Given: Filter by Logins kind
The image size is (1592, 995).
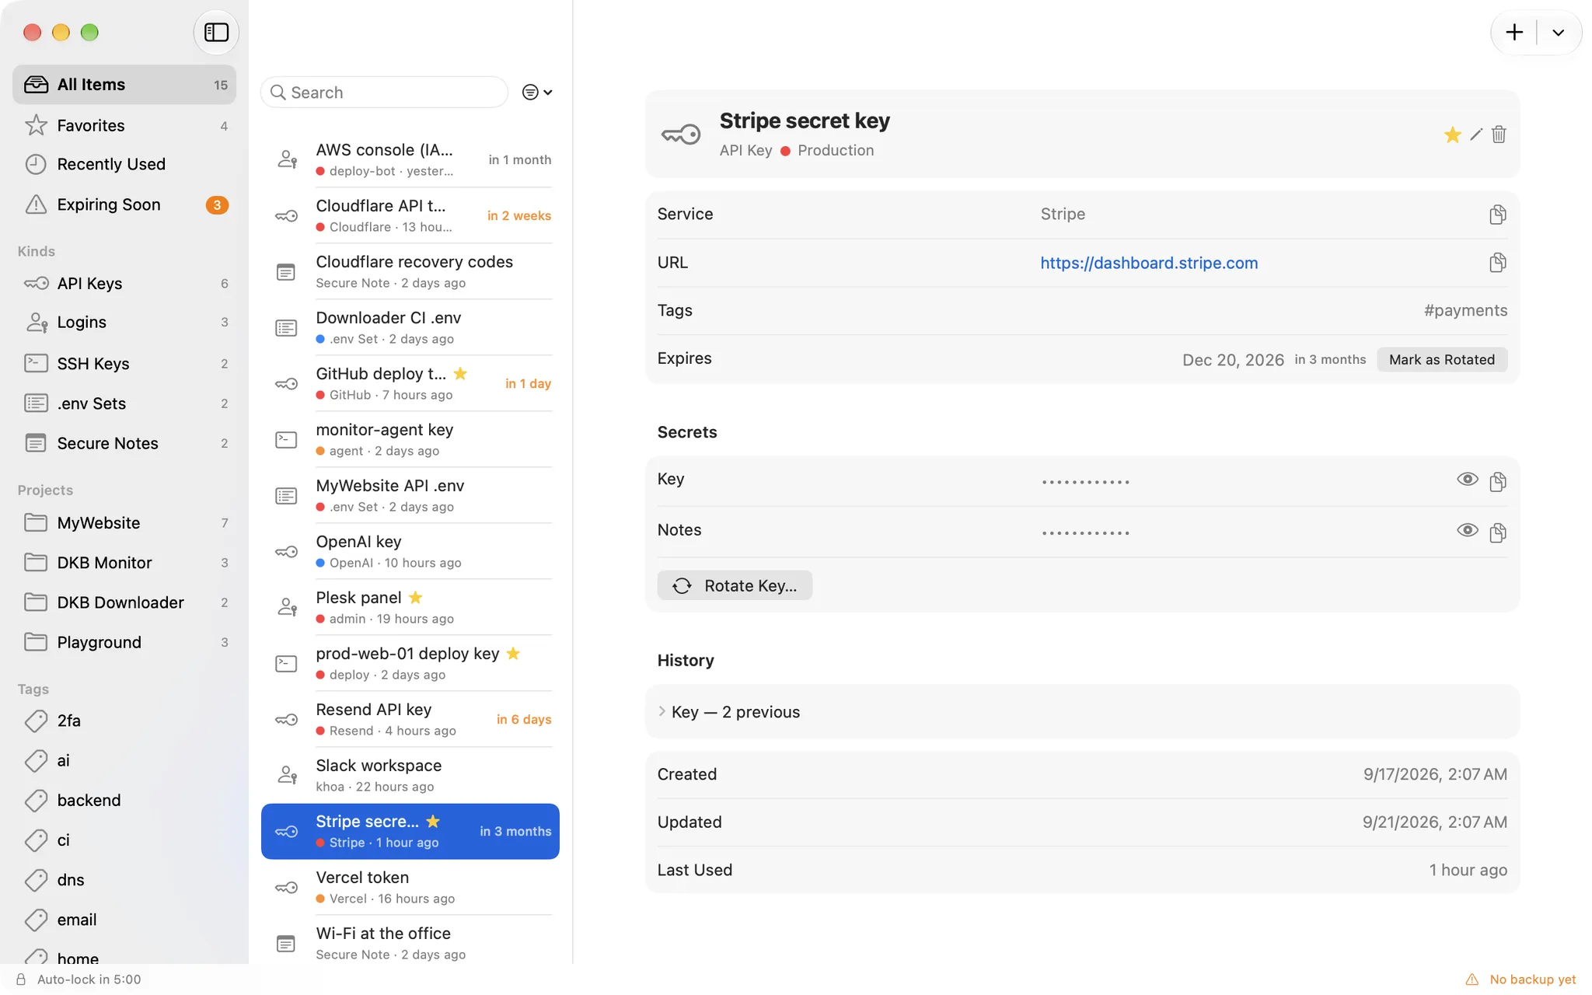Looking at the screenshot, I should [x=124, y=322].
